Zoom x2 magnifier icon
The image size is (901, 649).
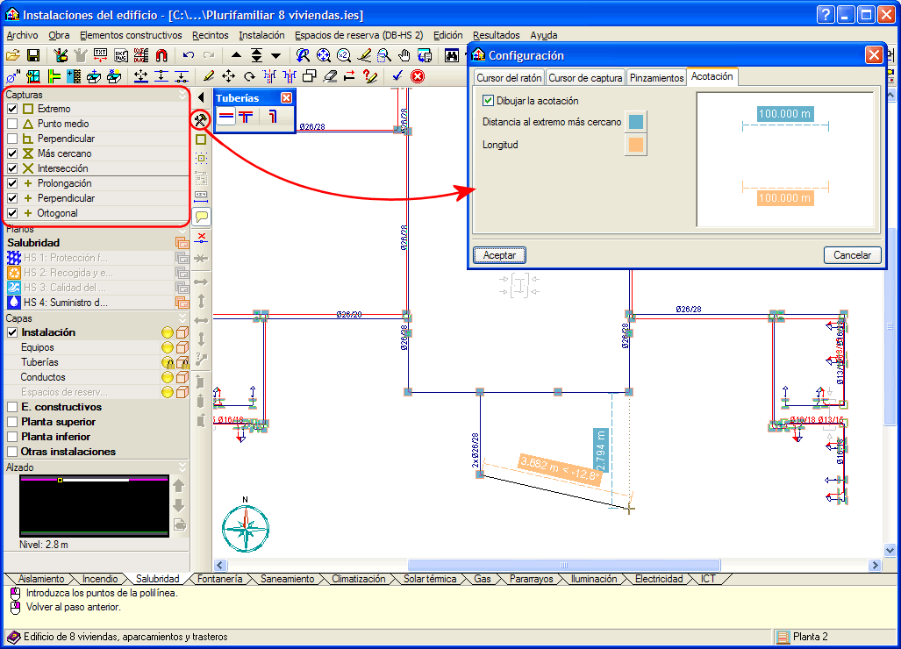(344, 55)
